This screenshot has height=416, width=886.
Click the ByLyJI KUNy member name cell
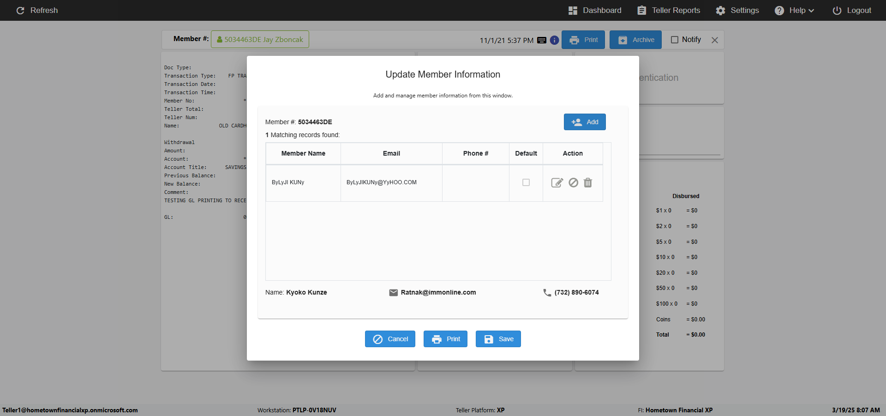(303, 183)
